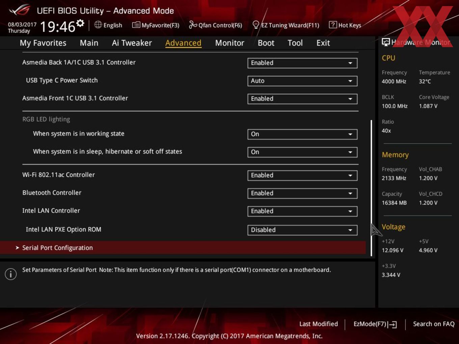This screenshot has height=344, width=459.
Task: Switch to Exit tab
Action: [x=323, y=43]
